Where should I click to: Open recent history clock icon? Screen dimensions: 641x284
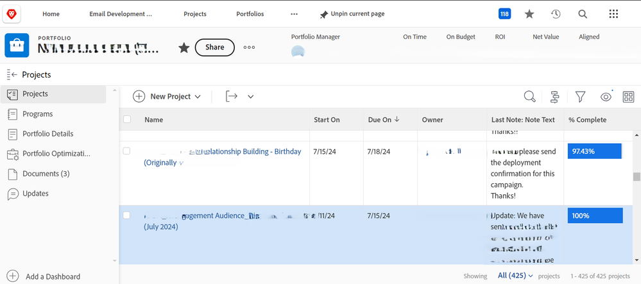tap(556, 14)
